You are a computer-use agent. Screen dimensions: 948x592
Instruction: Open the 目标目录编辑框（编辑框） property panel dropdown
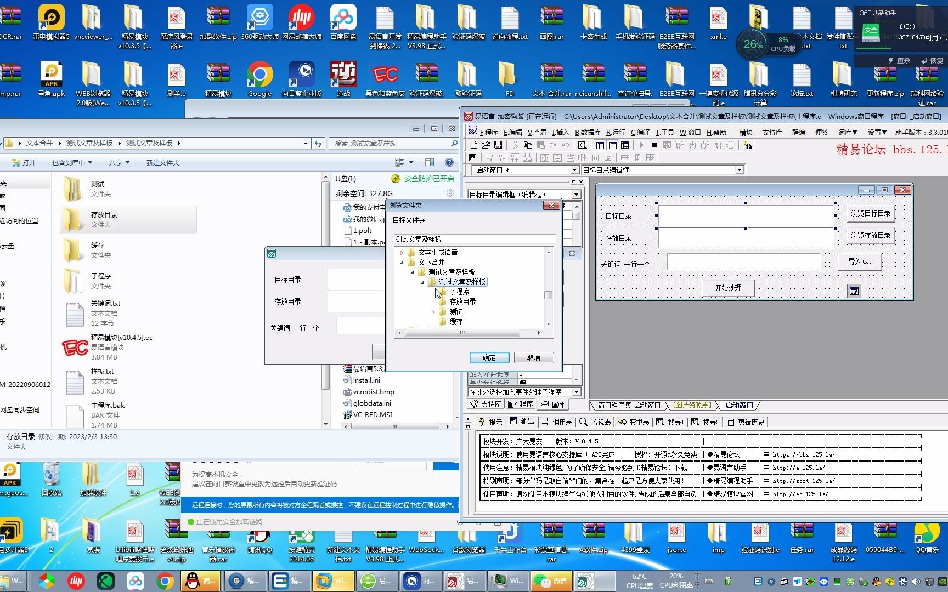click(x=576, y=195)
